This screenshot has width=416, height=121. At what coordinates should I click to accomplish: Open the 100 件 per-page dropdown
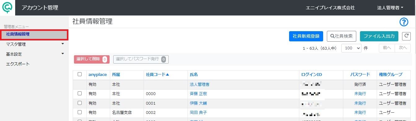351,48
